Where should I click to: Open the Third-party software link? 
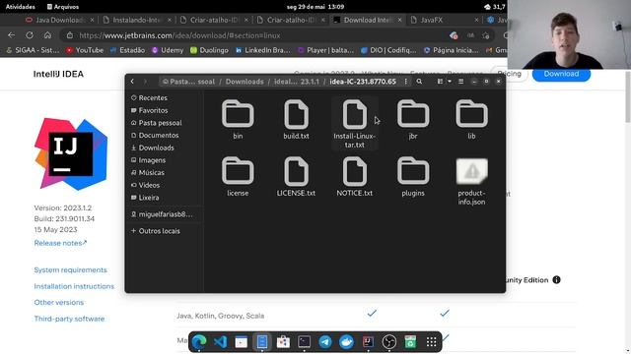click(69, 319)
